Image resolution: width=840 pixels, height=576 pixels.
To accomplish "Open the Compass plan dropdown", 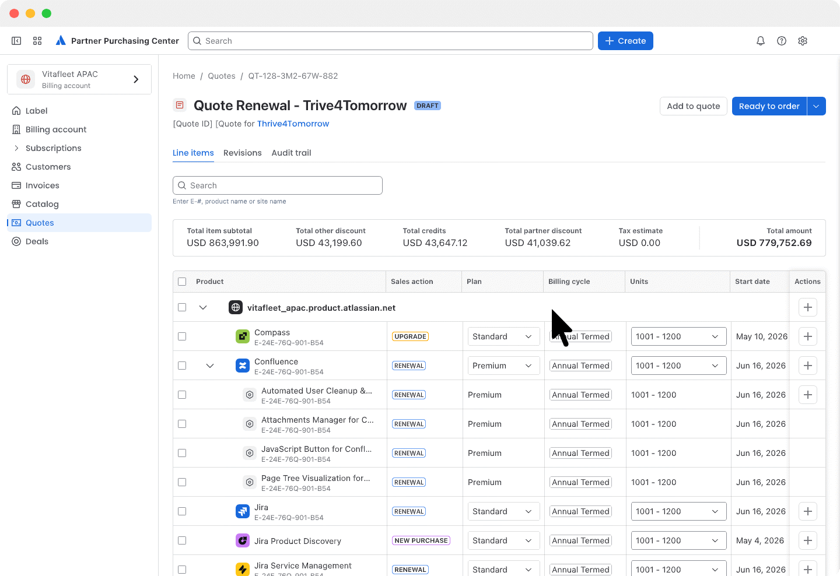I will coord(503,336).
